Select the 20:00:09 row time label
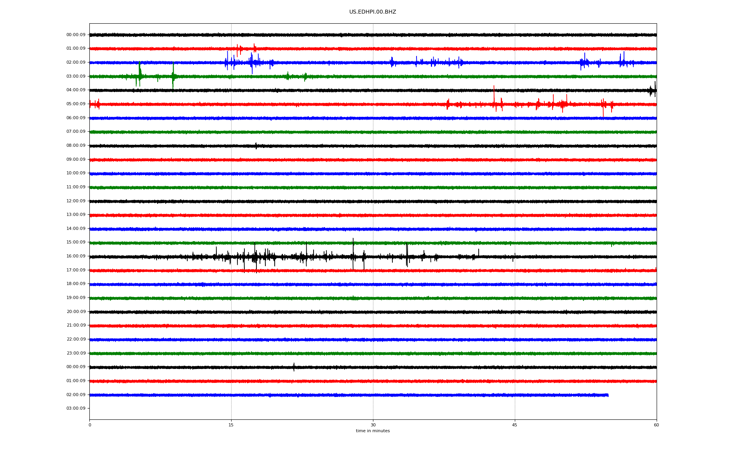 pos(76,312)
